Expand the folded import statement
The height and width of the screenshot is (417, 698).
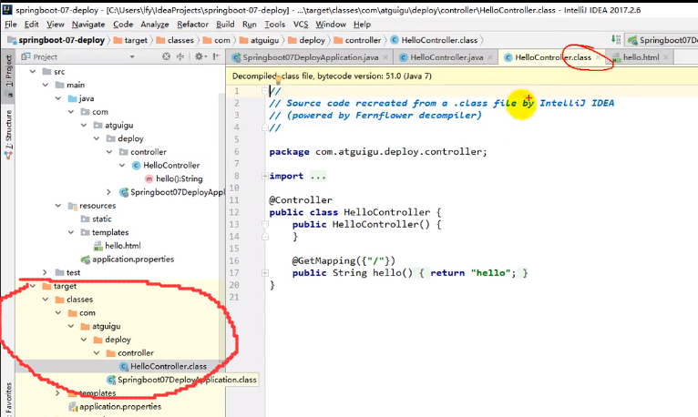pos(265,176)
